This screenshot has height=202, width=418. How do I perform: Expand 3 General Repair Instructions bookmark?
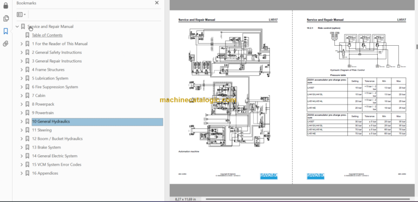pos(22,61)
